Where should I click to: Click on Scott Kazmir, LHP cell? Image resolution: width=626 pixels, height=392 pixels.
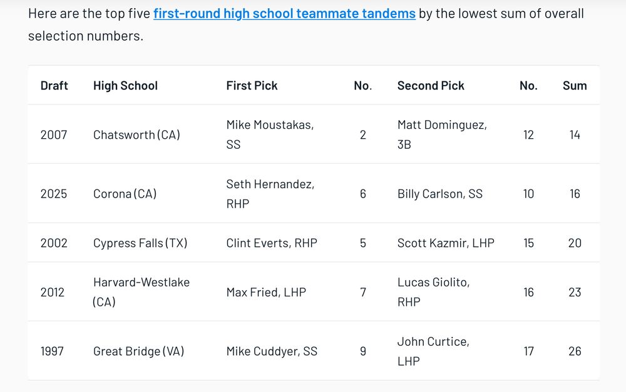click(446, 243)
